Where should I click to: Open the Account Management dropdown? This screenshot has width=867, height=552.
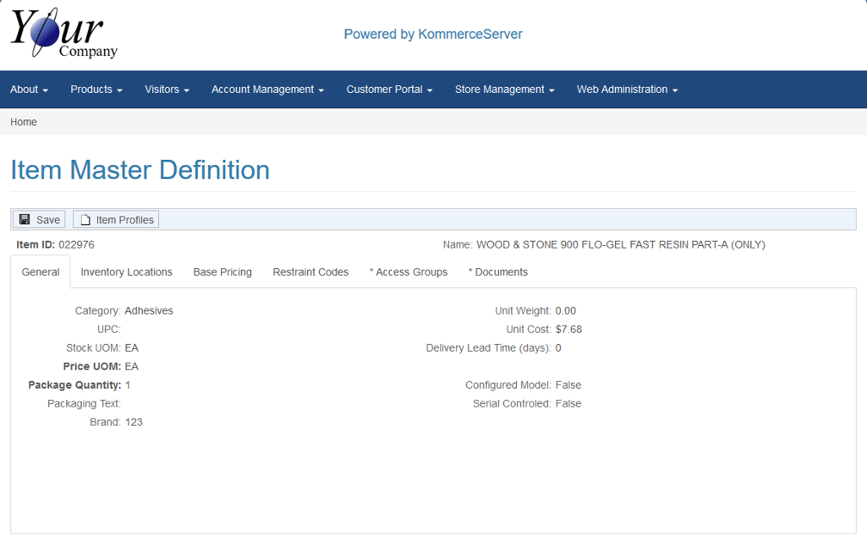(x=267, y=89)
